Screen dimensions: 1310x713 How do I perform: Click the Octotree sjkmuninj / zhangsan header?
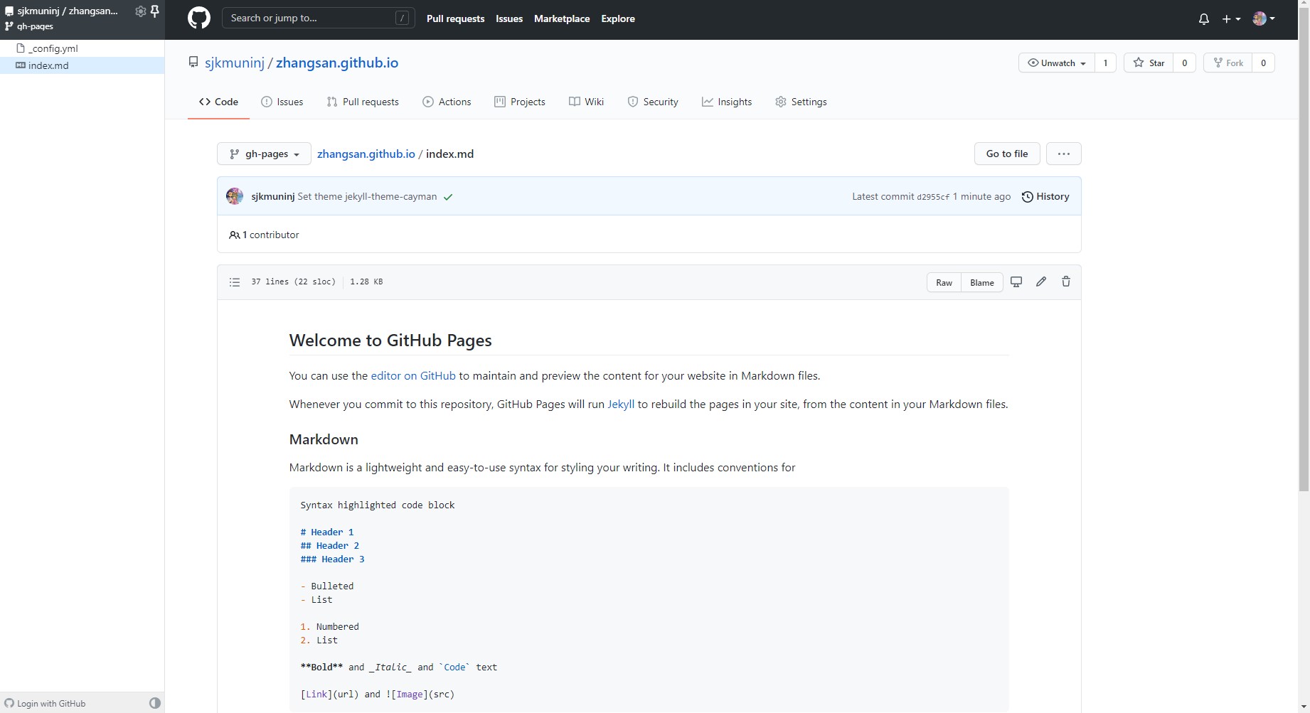click(68, 11)
